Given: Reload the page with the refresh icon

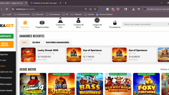Looking at the screenshot, I should [7, 9].
